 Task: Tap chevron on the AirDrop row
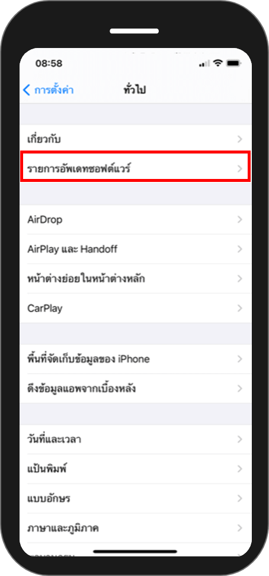(239, 220)
